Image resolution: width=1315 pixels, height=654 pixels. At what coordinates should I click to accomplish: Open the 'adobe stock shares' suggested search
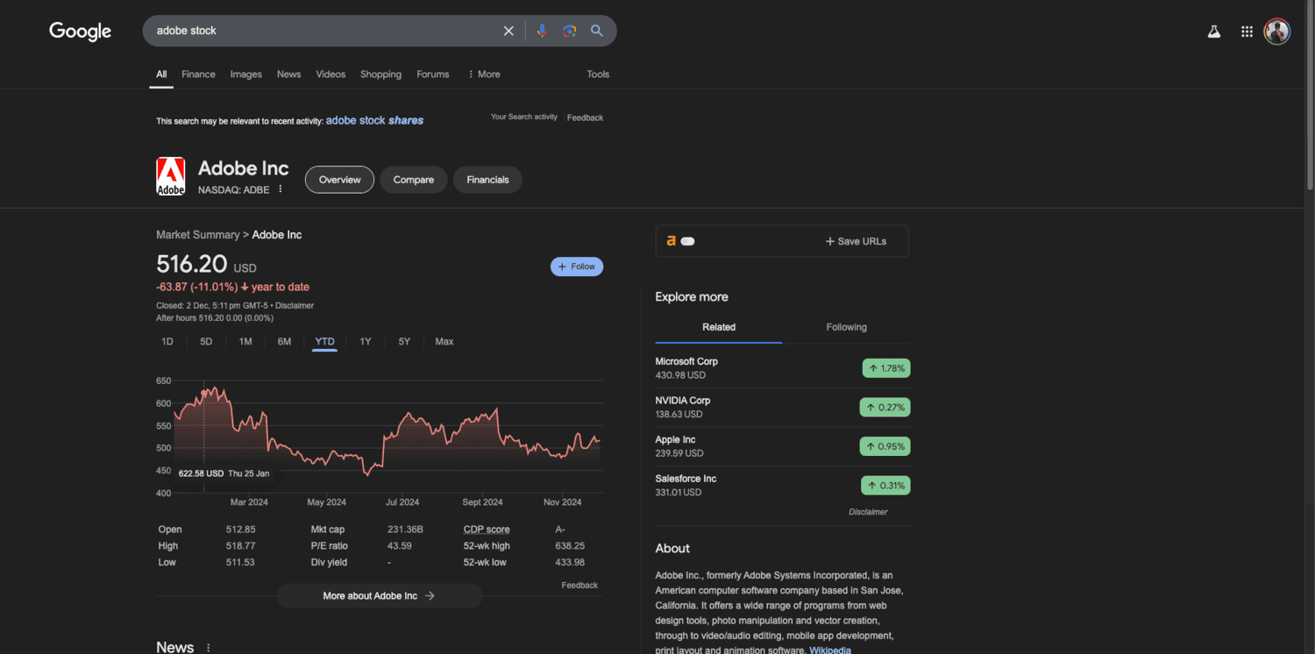(374, 120)
